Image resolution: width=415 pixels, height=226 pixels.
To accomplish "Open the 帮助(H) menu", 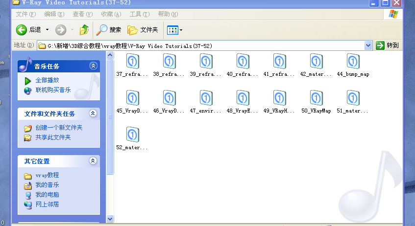I will coord(168,14).
